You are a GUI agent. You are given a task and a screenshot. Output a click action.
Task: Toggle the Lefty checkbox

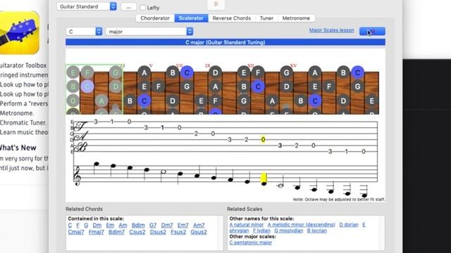point(143,8)
